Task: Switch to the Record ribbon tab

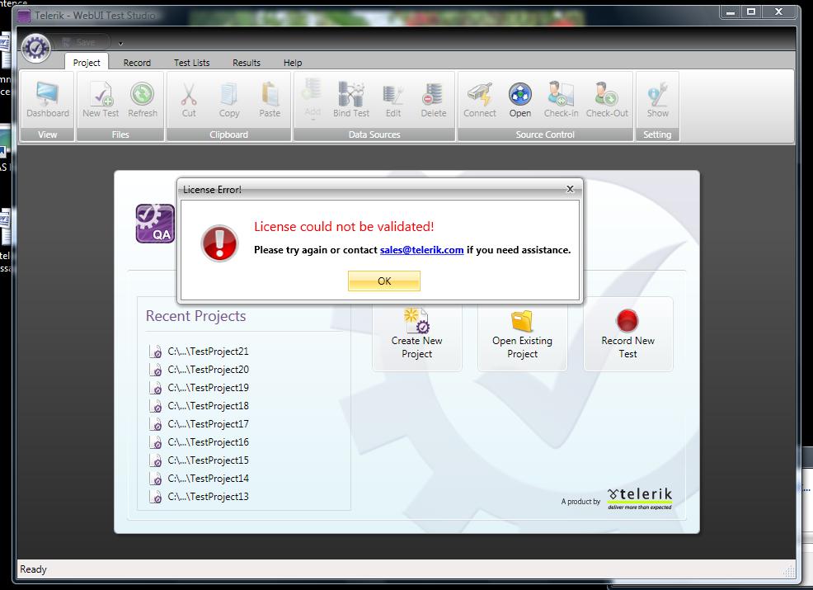Action: tap(137, 62)
